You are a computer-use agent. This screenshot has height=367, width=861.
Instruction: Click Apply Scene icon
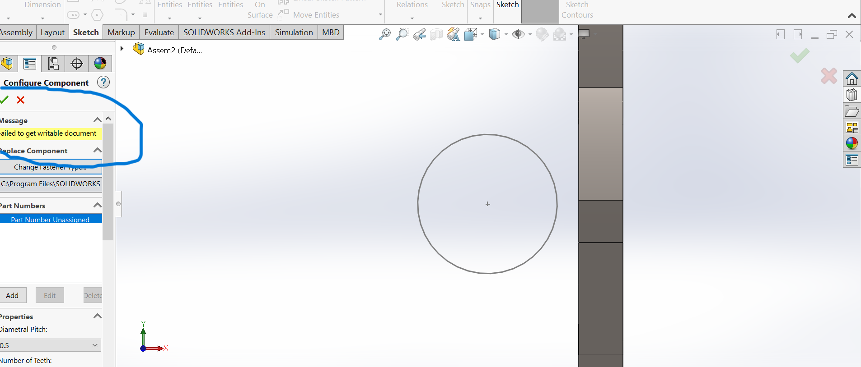click(x=560, y=34)
